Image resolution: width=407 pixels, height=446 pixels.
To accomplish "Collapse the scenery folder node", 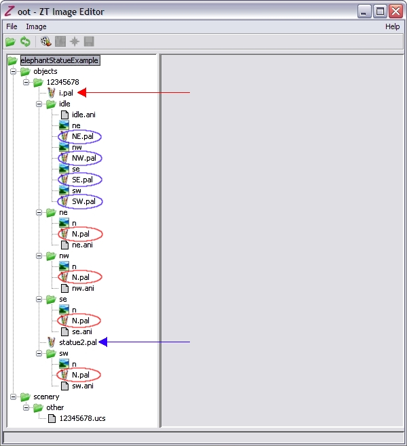I will tap(13, 397).
